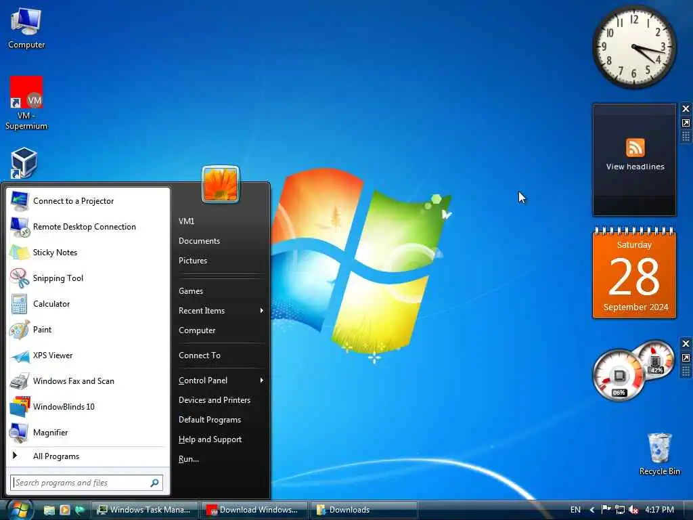Click the Search programs and files box

click(87, 483)
